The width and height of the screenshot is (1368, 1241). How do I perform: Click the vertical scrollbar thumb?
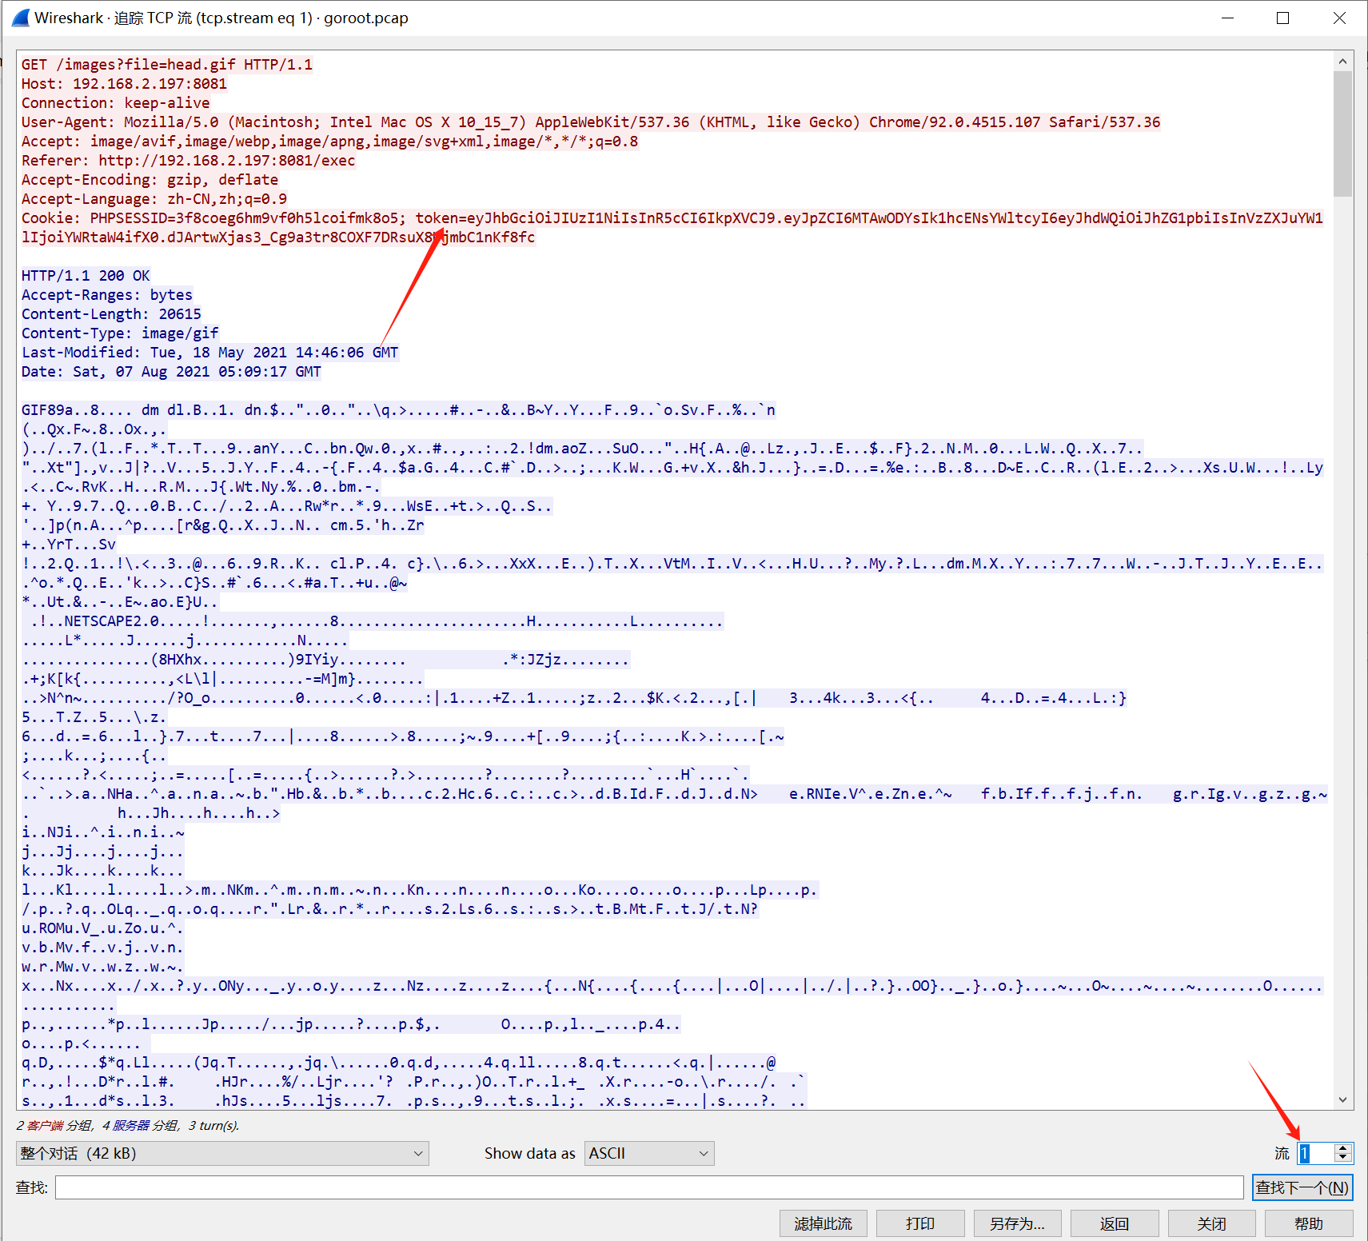[x=1343, y=134]
